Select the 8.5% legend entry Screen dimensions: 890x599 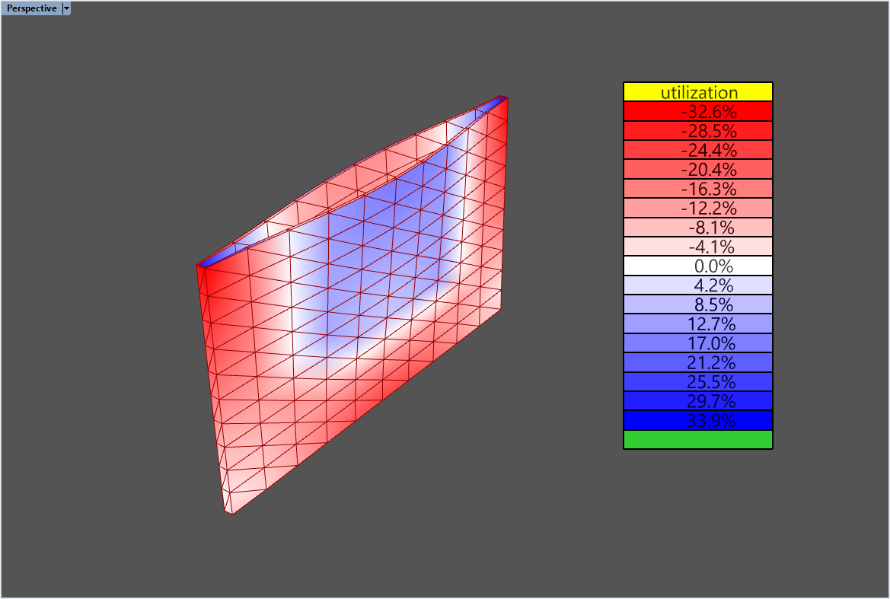click(x=697, y=304)
